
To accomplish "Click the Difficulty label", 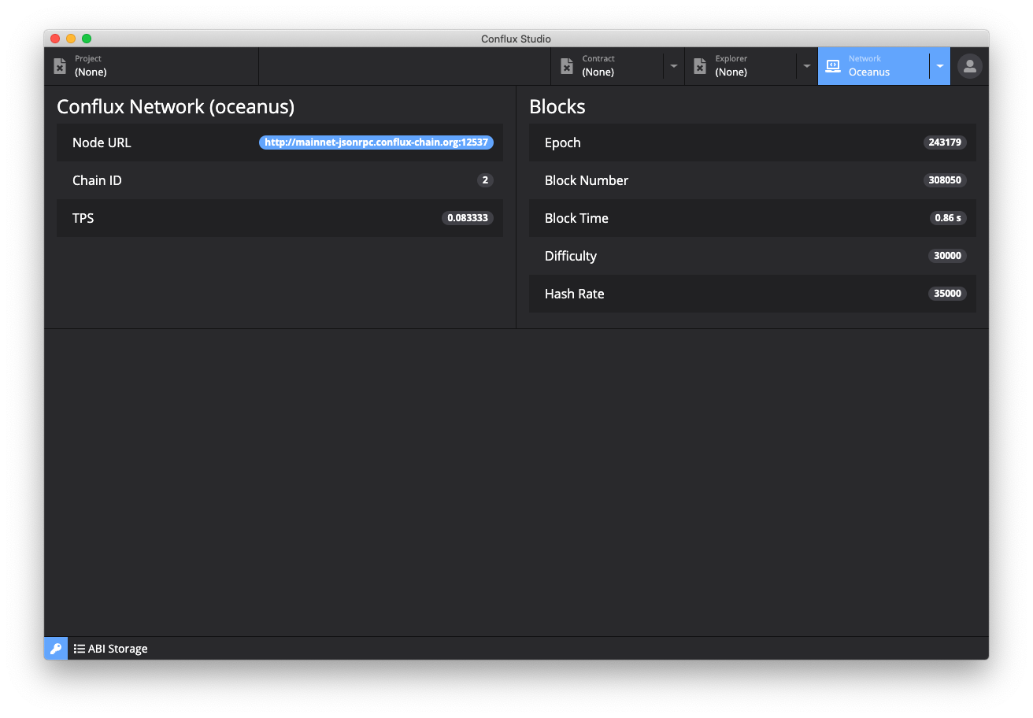I will pyautogui.click(x=571, y=256).
